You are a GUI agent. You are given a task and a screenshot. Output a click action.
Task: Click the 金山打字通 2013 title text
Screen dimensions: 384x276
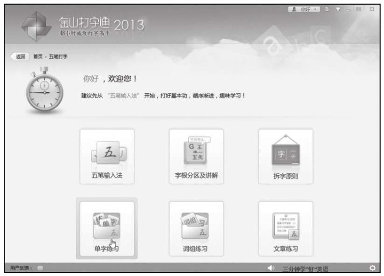click(x=102, y=23)
